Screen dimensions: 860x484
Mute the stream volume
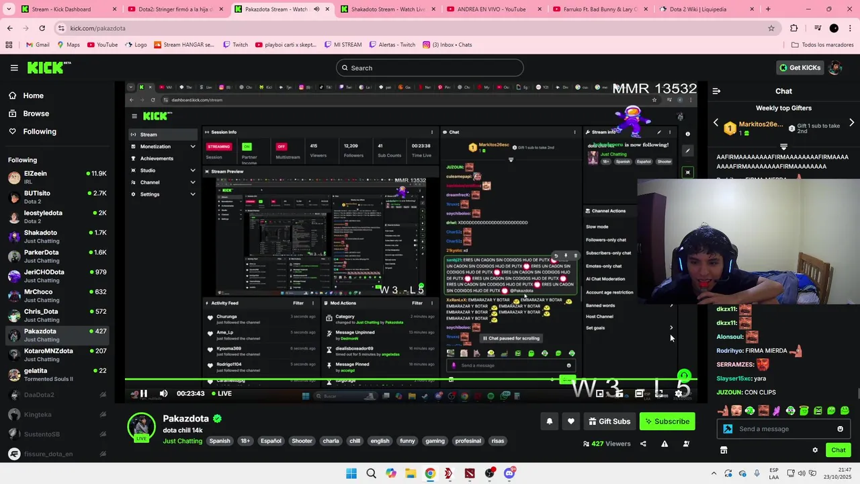163,393
